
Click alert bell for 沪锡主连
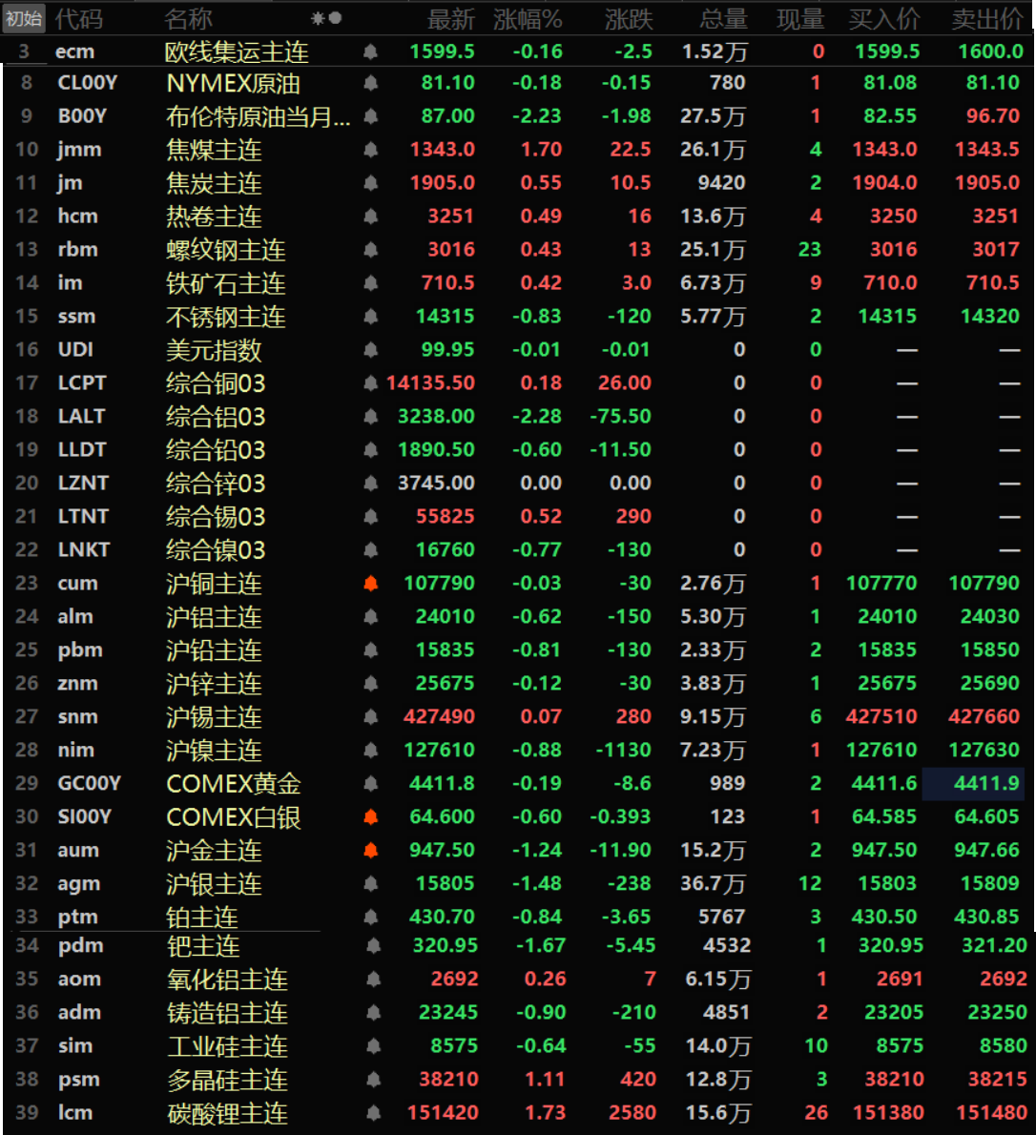(371, 716)
